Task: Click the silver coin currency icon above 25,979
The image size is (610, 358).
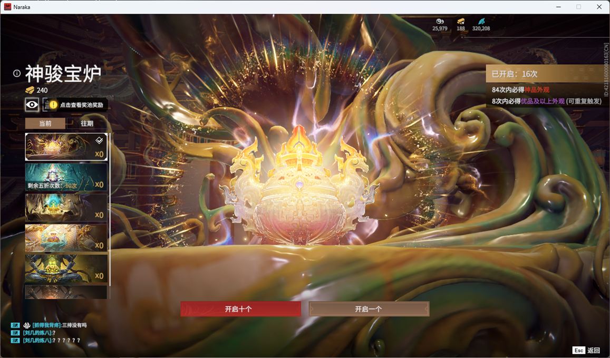Action: 440,22
